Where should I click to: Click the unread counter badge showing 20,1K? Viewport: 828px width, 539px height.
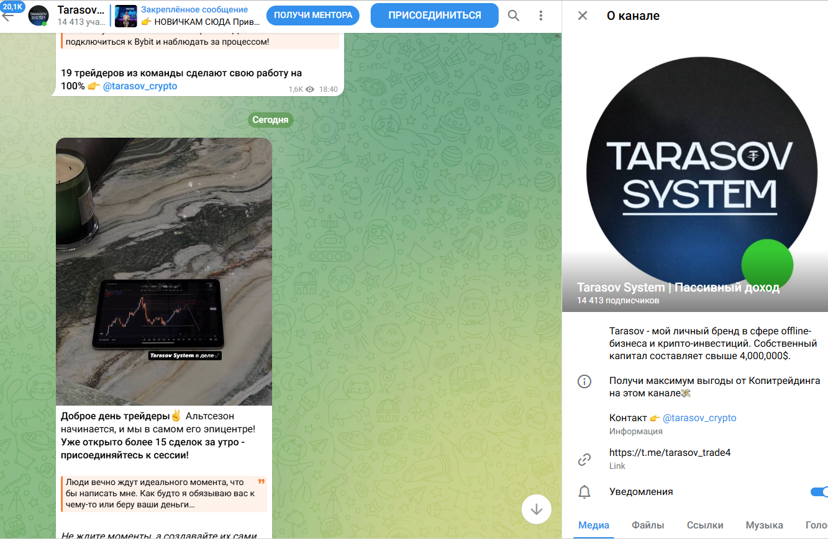point(14,6)
